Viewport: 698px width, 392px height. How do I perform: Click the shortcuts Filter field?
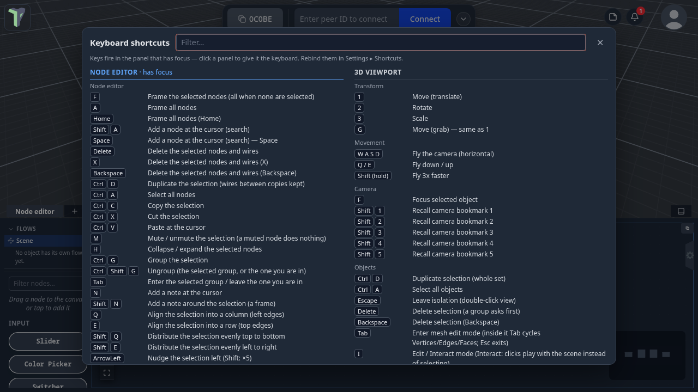[x=381, y=42]
